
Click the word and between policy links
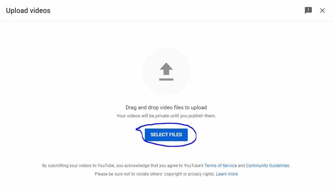pos(241,166)
